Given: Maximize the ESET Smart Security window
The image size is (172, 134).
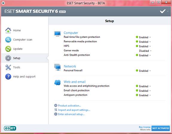Looking at the screenshot, I should 159,2.
